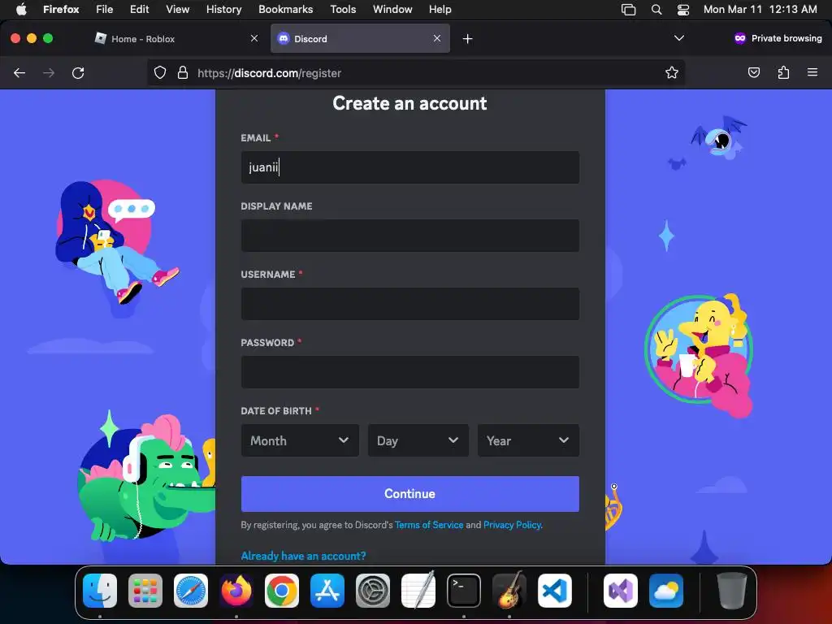Open Trash from the dock
This screenshot has width=832, height=624.
click(x=732, y=590)
